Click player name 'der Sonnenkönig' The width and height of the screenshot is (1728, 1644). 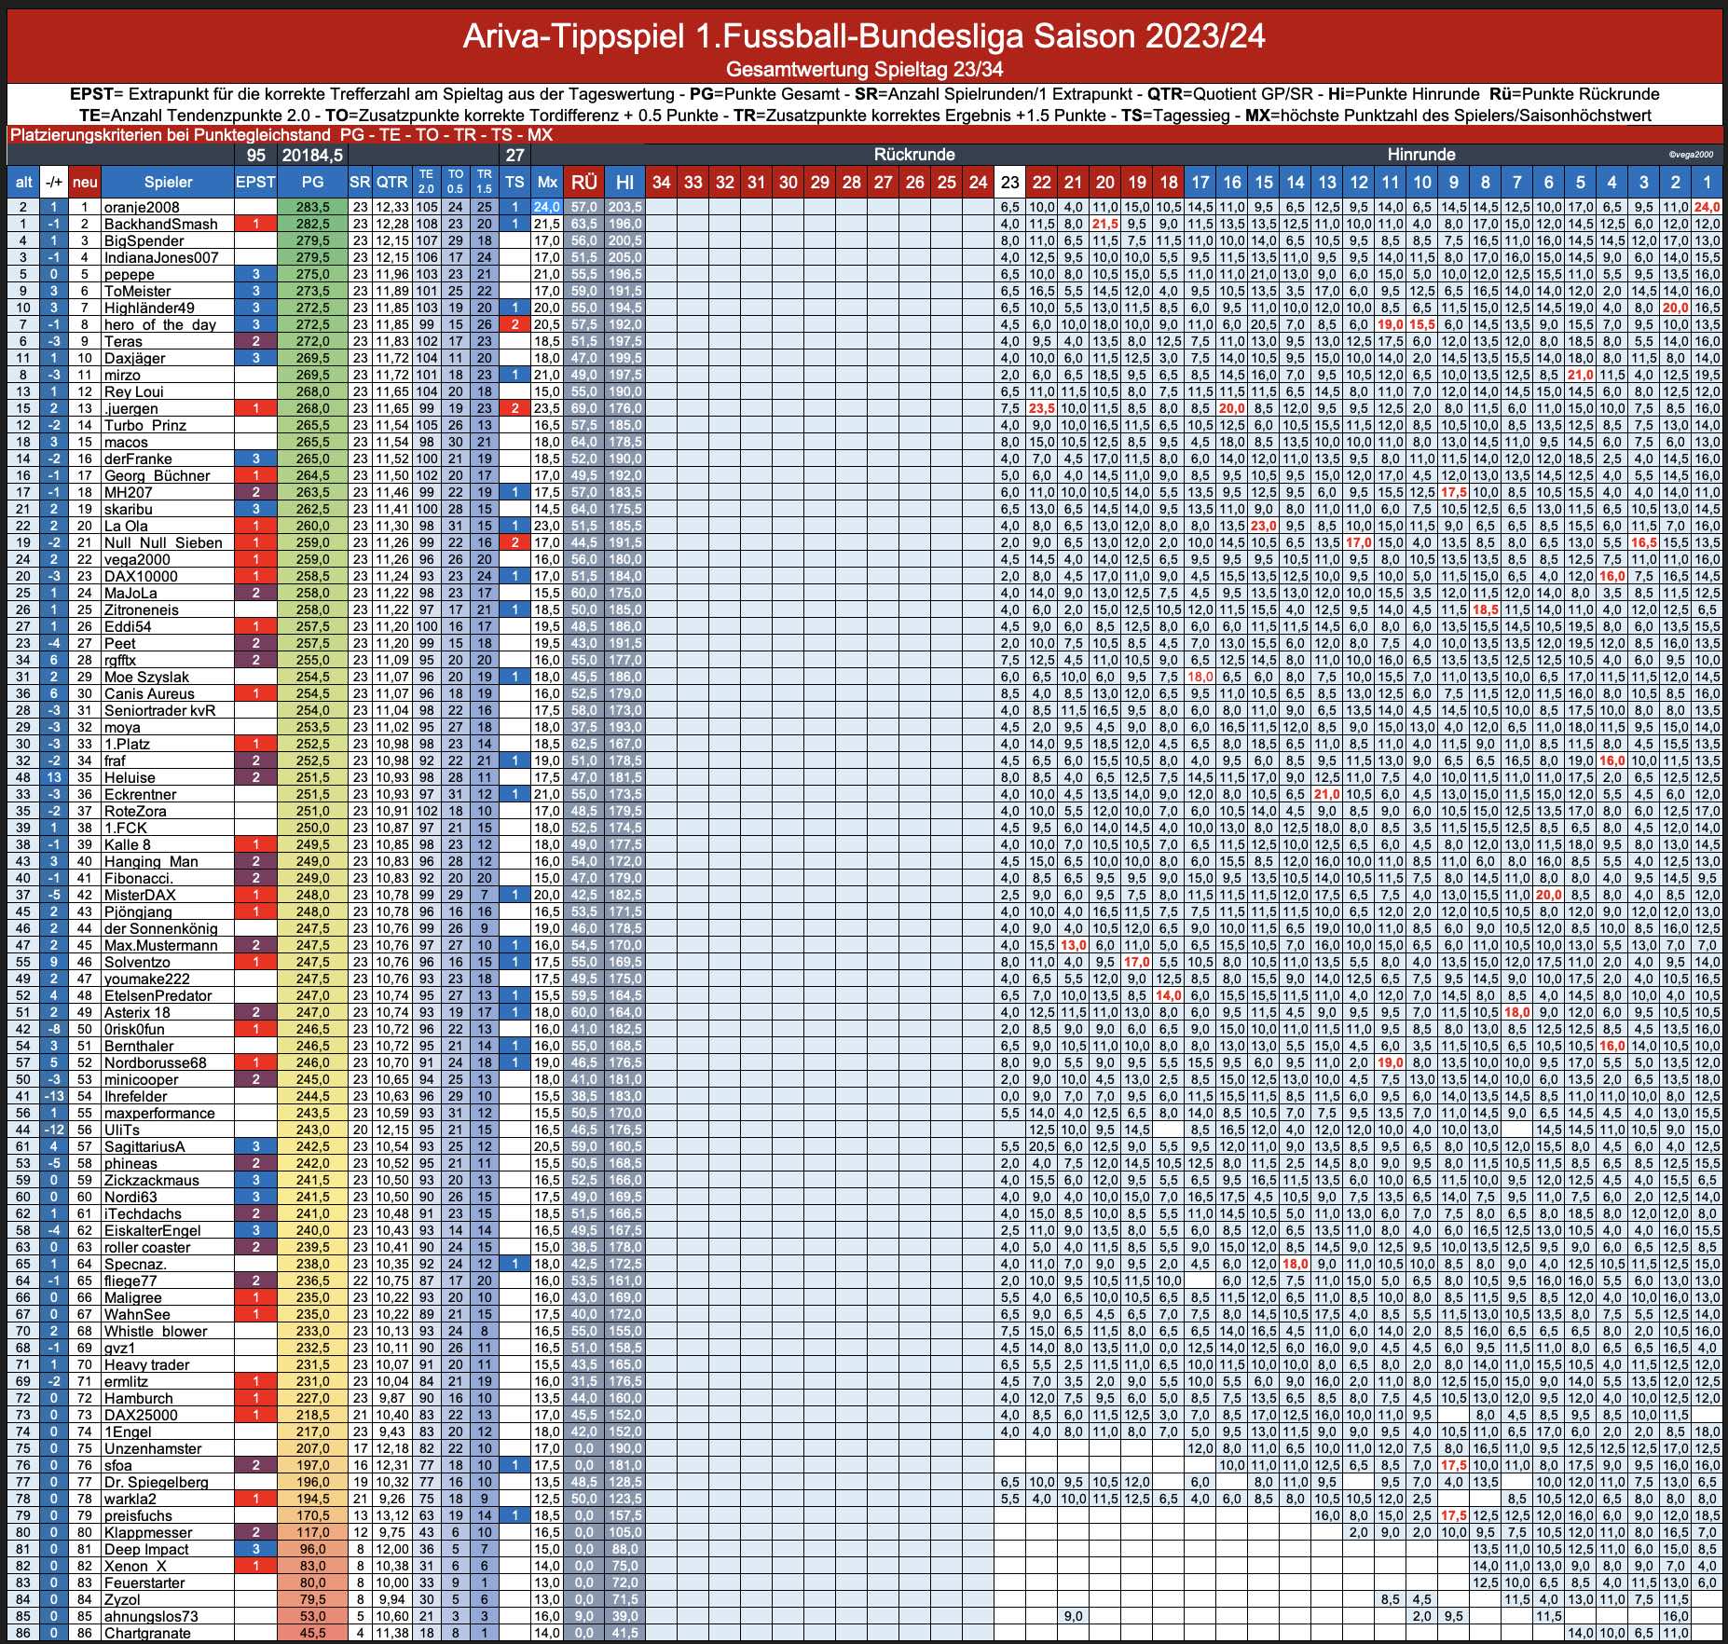coord(161,928)
